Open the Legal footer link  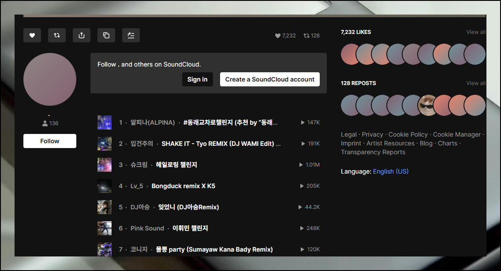click(x=348, y=135)
